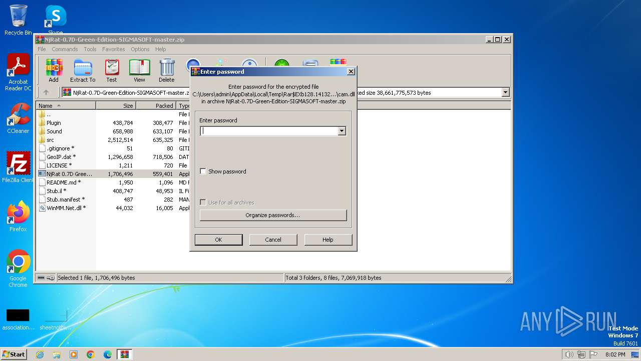Click the Start button
This screenshot has height=361, width=641.
[x=14, y=354]
